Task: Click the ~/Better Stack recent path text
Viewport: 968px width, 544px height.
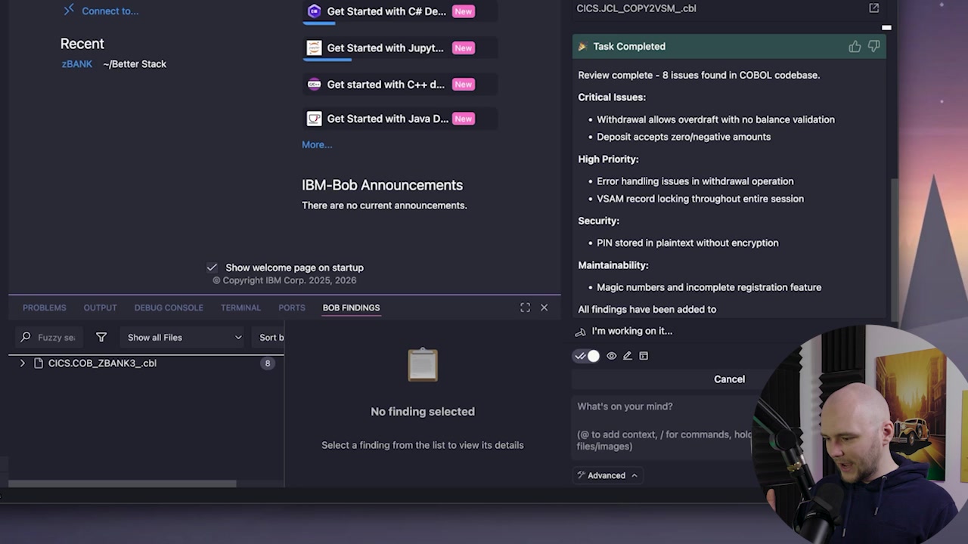Action: (x=135, y=64)
